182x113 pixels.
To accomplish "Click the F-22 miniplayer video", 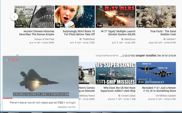I will tap(41, 77).
